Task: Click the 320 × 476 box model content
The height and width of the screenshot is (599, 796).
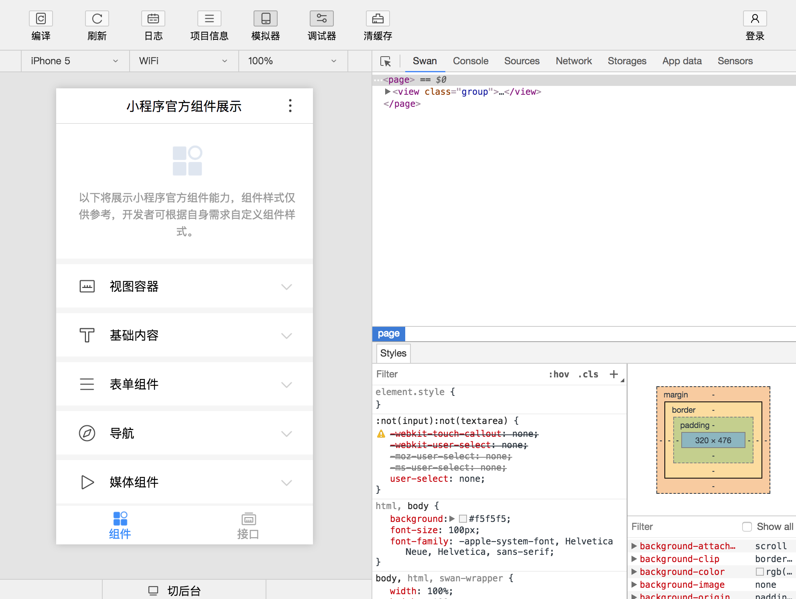Action: pos(713,440)
